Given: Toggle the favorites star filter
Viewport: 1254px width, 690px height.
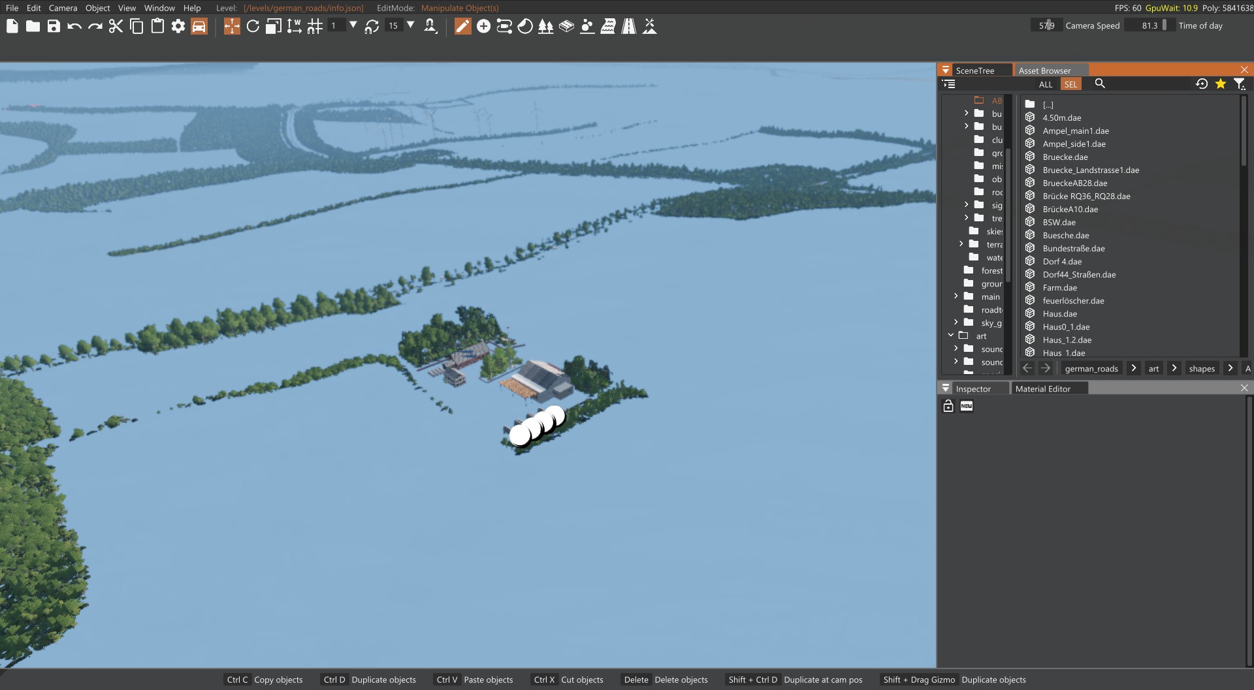Looking at the screenshot, I should pyautogui.click(x=1220, y=84).
